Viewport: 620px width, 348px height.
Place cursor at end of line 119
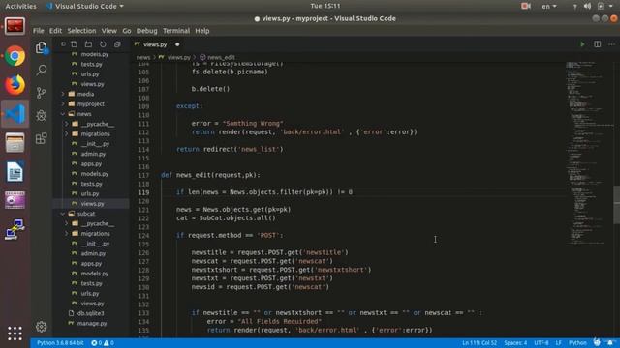tap(353, 192)
